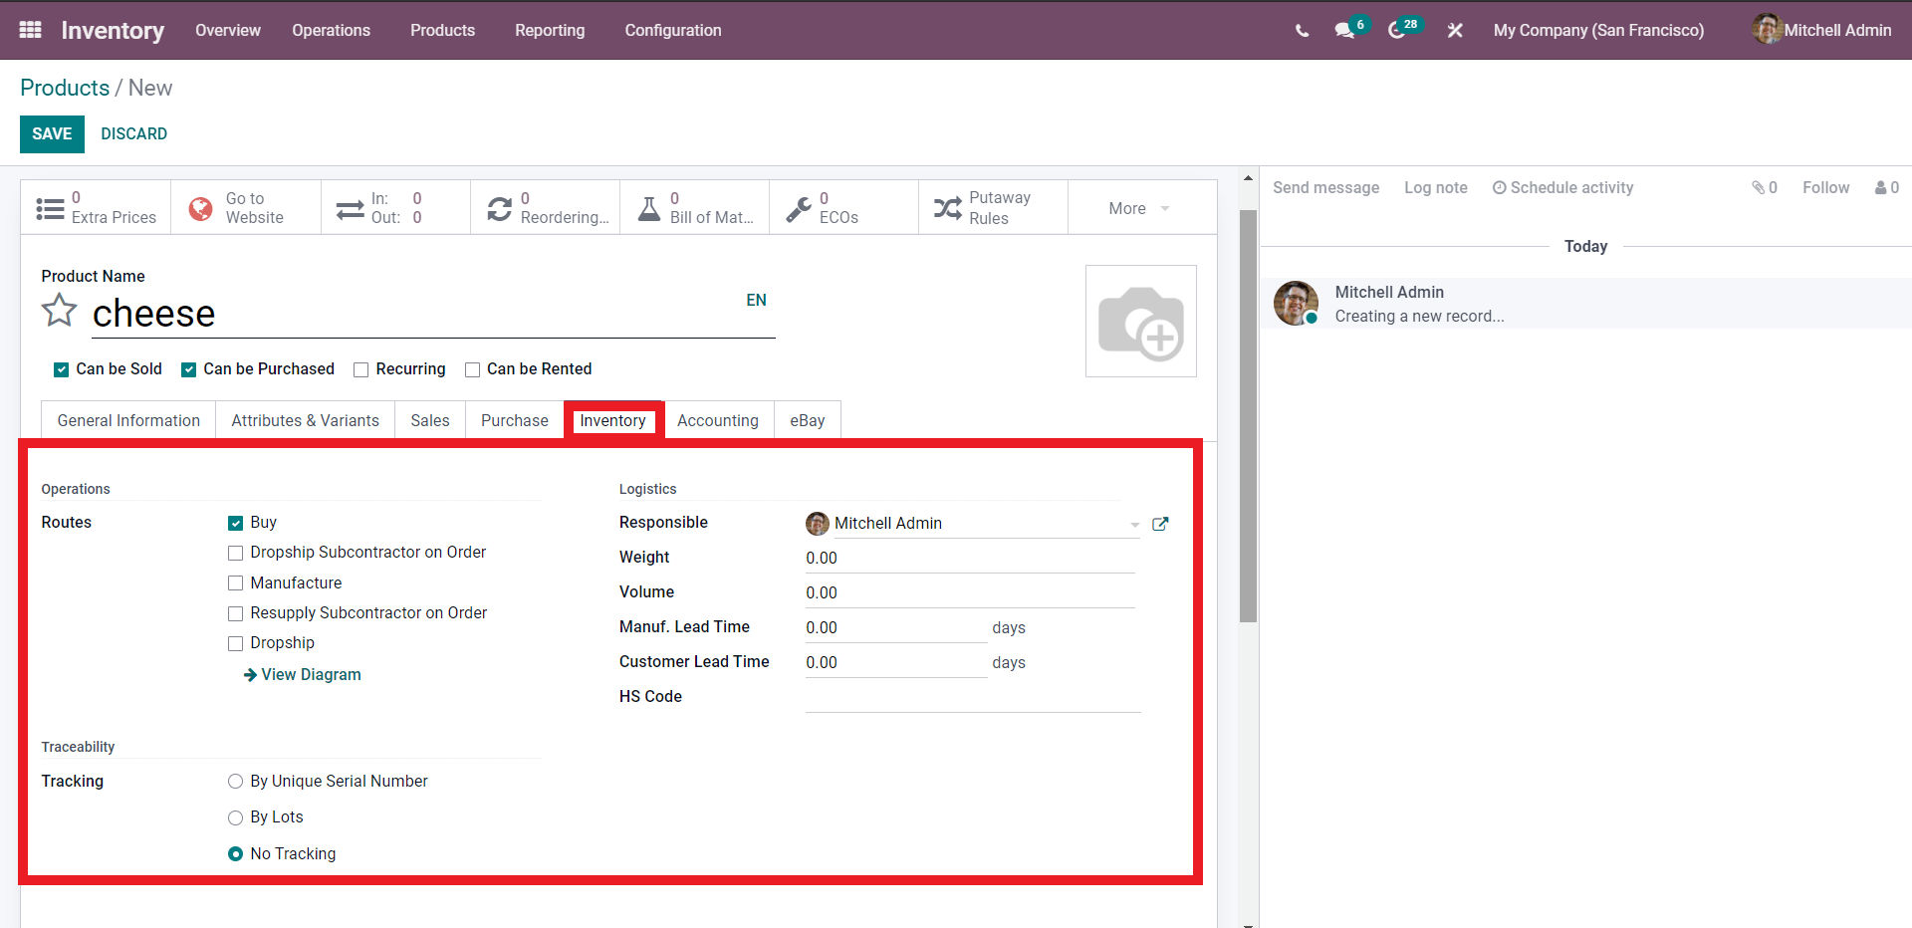Open the messaging conversations icon
Screen dimensions: 1912x928
coord(1344,31)
